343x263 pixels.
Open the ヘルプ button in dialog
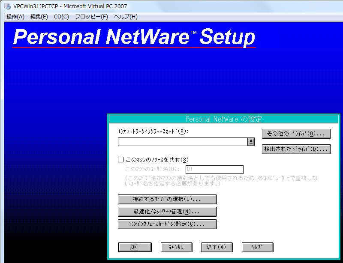[258, 247]
